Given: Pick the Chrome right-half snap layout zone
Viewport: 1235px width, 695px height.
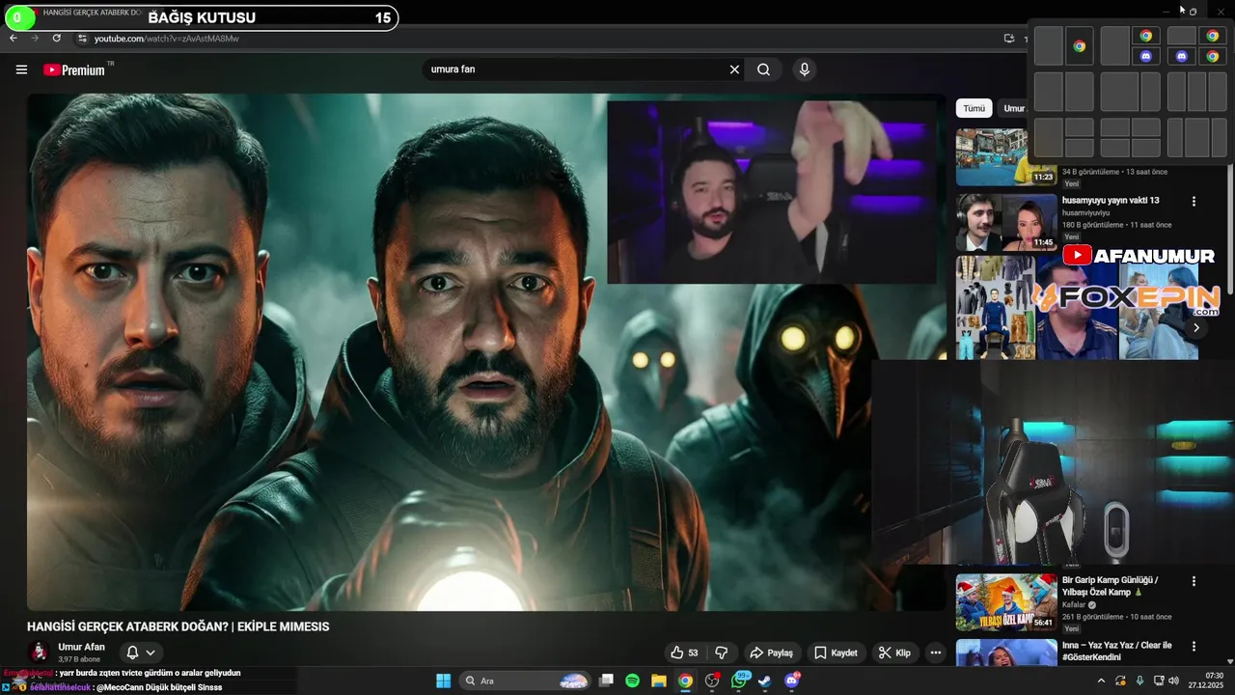Looking at the screenshot, I should tap(1079, 46).
